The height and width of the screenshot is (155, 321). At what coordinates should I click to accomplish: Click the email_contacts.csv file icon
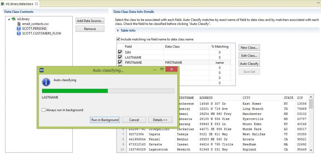(x=19, y=24)
